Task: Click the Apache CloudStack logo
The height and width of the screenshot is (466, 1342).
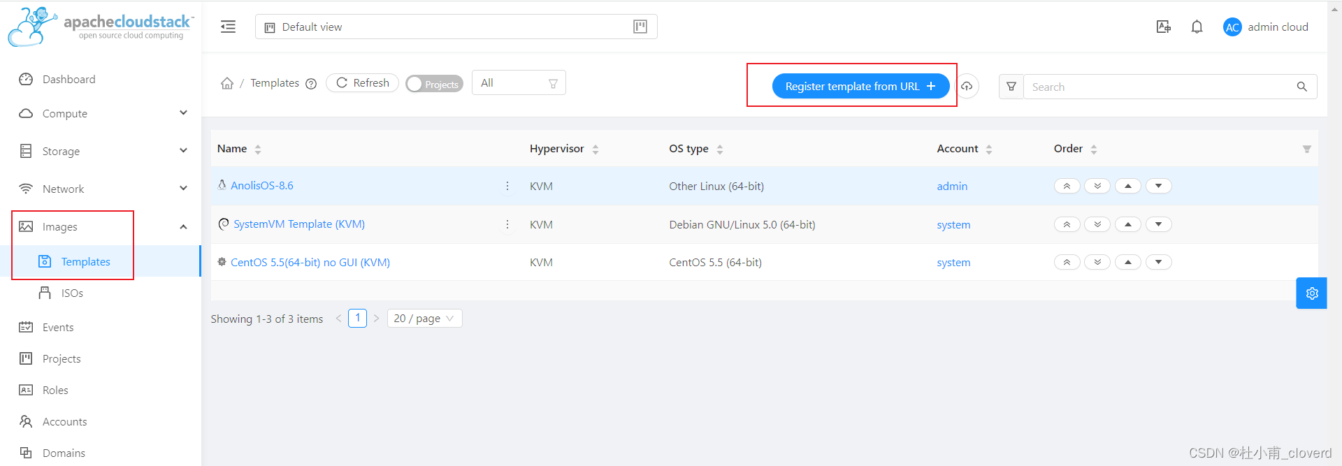Action: pos(101,27)
